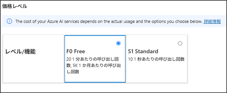Click the blue info icon in the banner

(x=9, y=22)
